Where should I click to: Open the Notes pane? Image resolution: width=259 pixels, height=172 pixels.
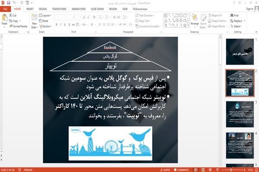[x=165, y=170]
